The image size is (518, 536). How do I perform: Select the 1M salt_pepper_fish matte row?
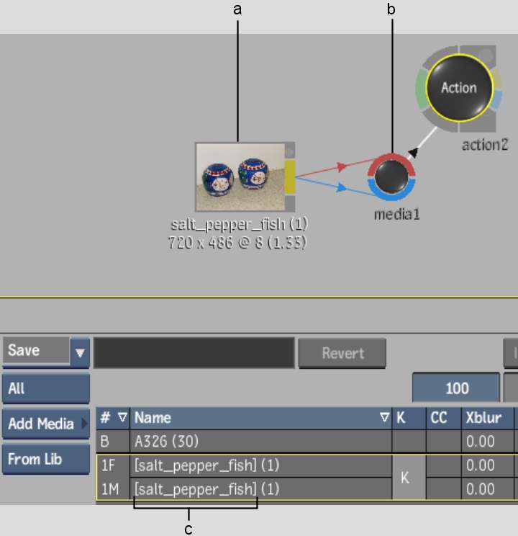(259, 489)
